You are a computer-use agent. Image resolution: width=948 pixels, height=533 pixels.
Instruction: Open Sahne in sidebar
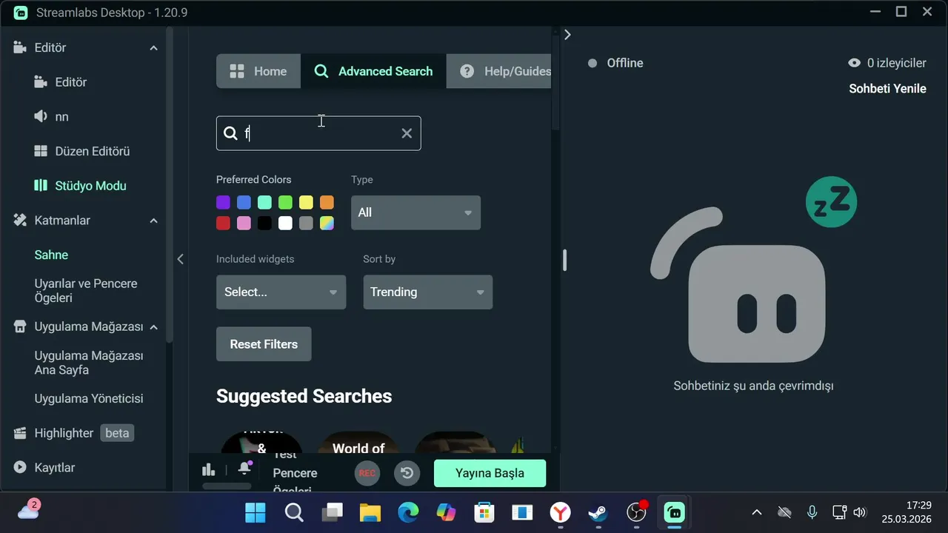pos(51,255)
